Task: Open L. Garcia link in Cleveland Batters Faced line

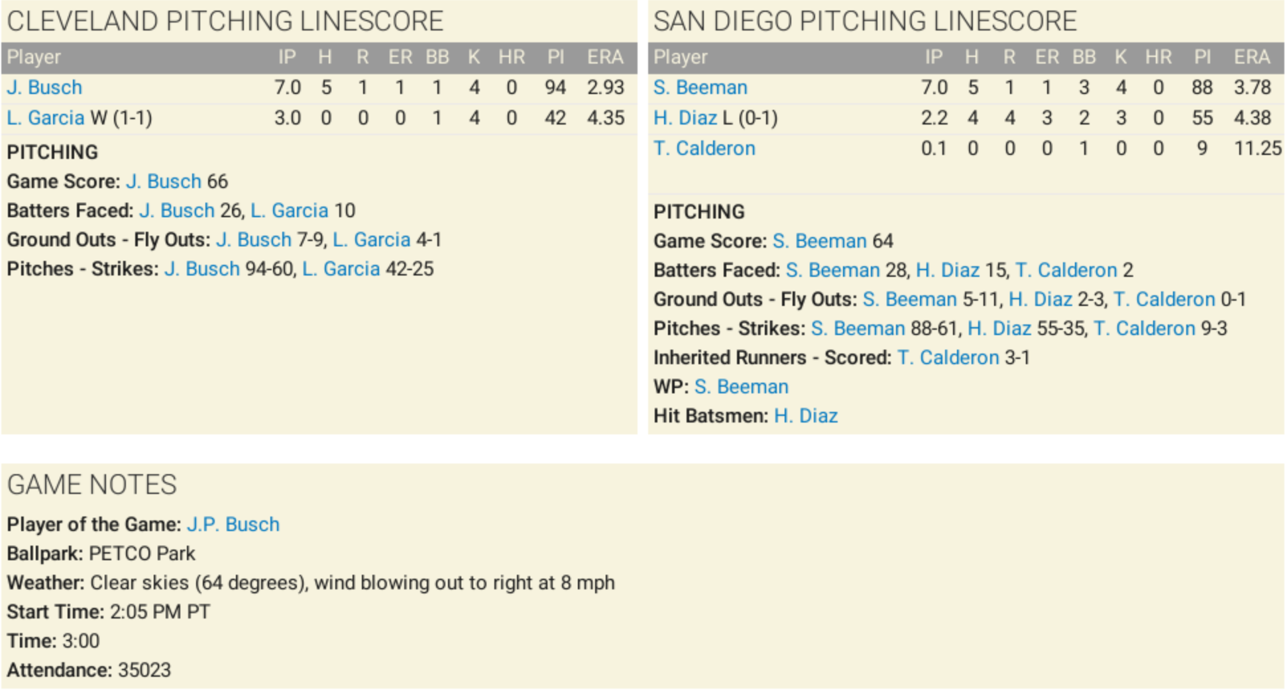Action: (289, 211)
